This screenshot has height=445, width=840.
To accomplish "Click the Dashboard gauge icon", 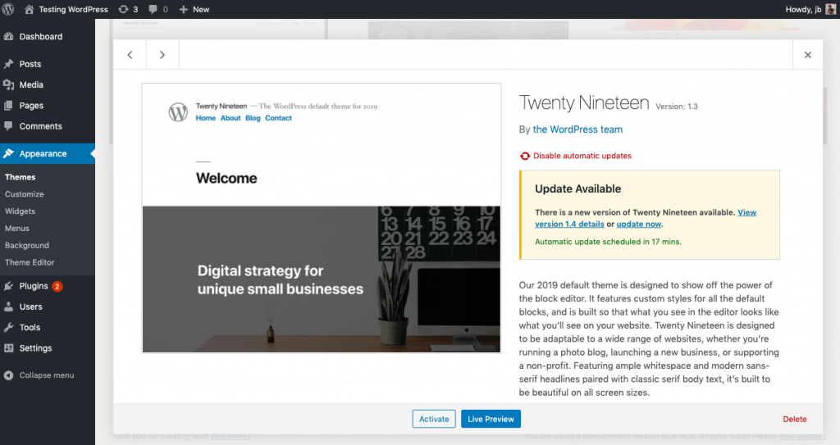I will point(8,36).
